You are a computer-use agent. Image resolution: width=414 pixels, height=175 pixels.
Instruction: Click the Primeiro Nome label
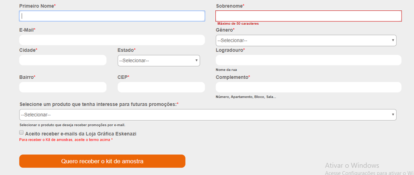click(36, 6)
